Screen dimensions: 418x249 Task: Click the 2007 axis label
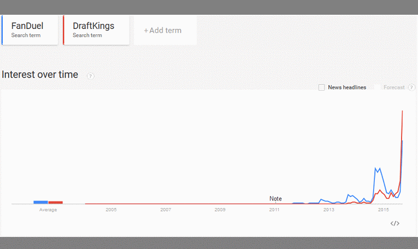(x=166, y=210)
